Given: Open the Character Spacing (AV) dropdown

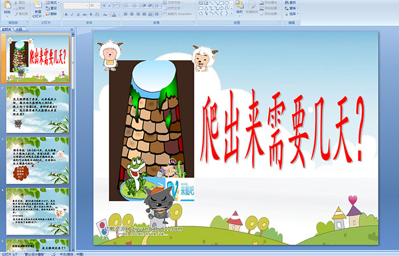Looking at the screenshot, I should [x=98, y=14].
